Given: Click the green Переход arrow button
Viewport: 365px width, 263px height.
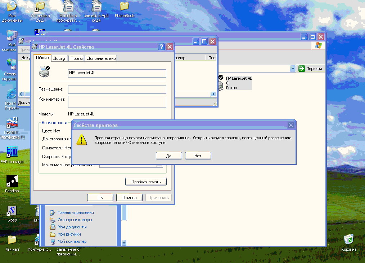Looking at the screenshot, I should point(302,69).
